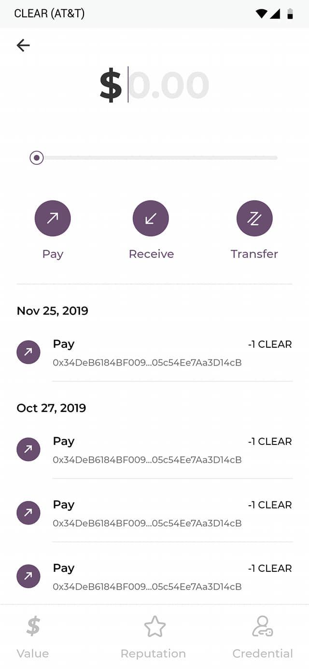Screen dimensions: 309x669
Task: Click the Nov 25 transaction wallet address
Action: 147,363
